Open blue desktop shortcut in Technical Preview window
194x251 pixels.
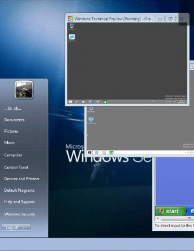pos(72,38)
